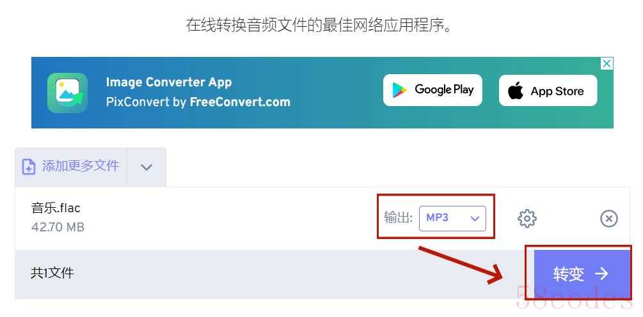Open the MP3 output format dropdown
Viewport: 643px width, 317px height.
click(x=452, y=219)
